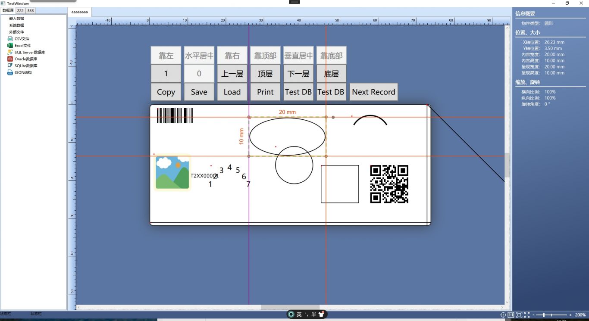The width and height of the screenshot is (589, 321).
Task: Select the QR code object on the label
Action: [389, 184]
